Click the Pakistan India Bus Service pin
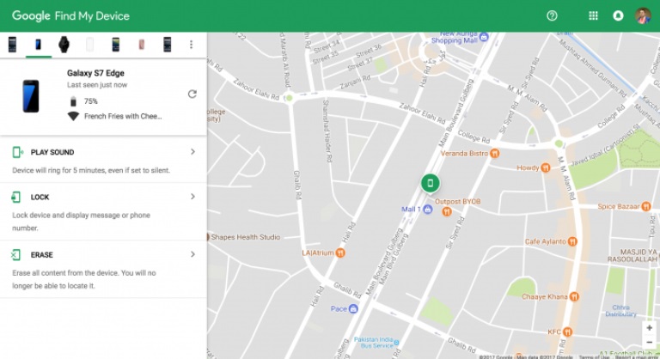660x359 pixels. tap(396, 343)
